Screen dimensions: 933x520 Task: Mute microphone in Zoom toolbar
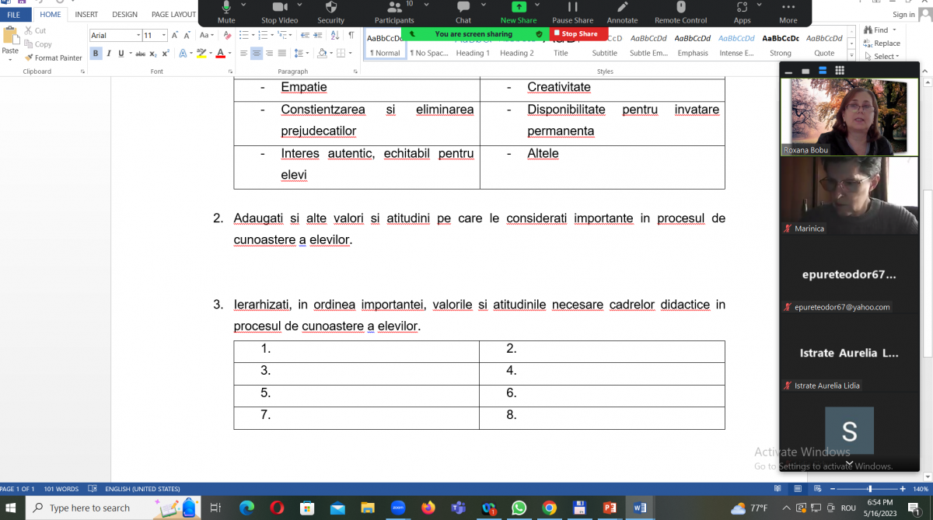(226, 12)
